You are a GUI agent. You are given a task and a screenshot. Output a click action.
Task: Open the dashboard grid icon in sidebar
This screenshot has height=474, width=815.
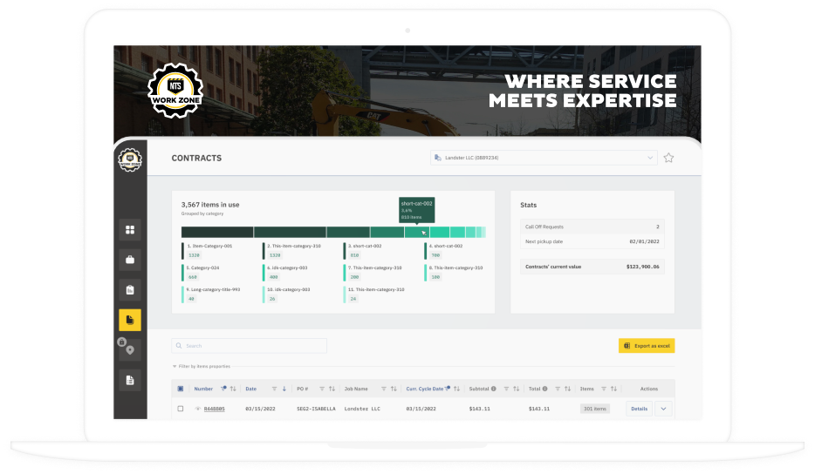pos(130,230)
